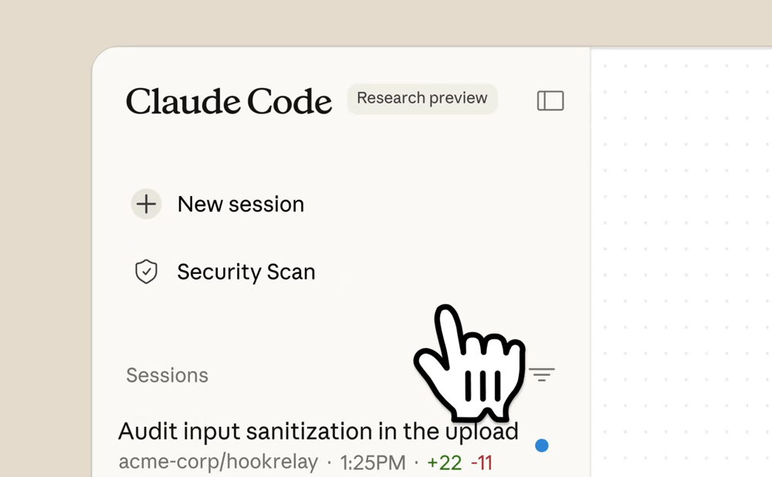Screen dimensions: 772x477
Task: Click the shield icon for Security Scan
Action: pyautogui.click(x=146, y=272)
